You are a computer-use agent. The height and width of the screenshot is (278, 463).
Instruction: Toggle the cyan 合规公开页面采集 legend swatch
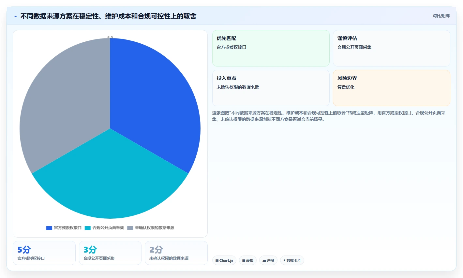[88, 228]
